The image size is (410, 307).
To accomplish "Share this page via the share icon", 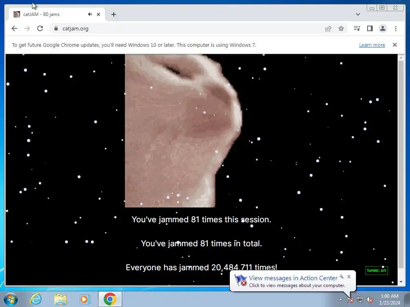I will [x=328, y=28].
